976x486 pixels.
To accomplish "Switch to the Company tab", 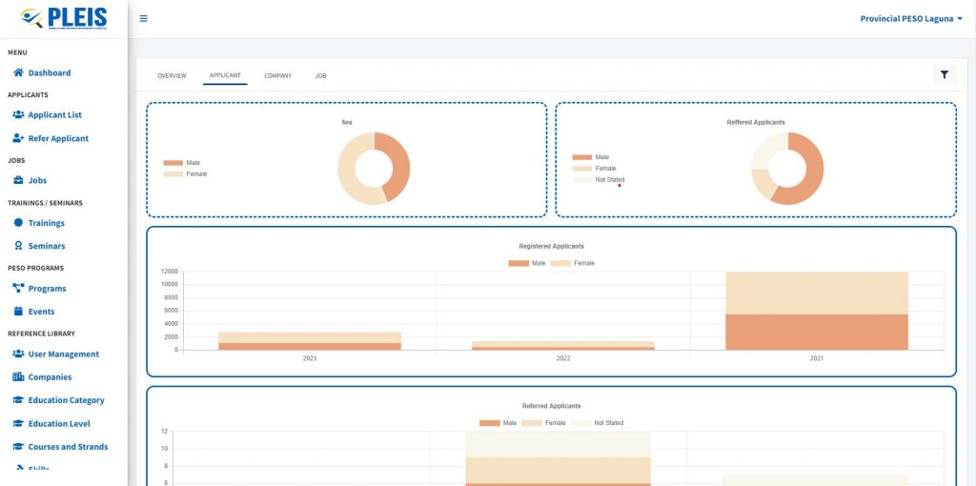I will pyautogui.click(x=277, y=76).
